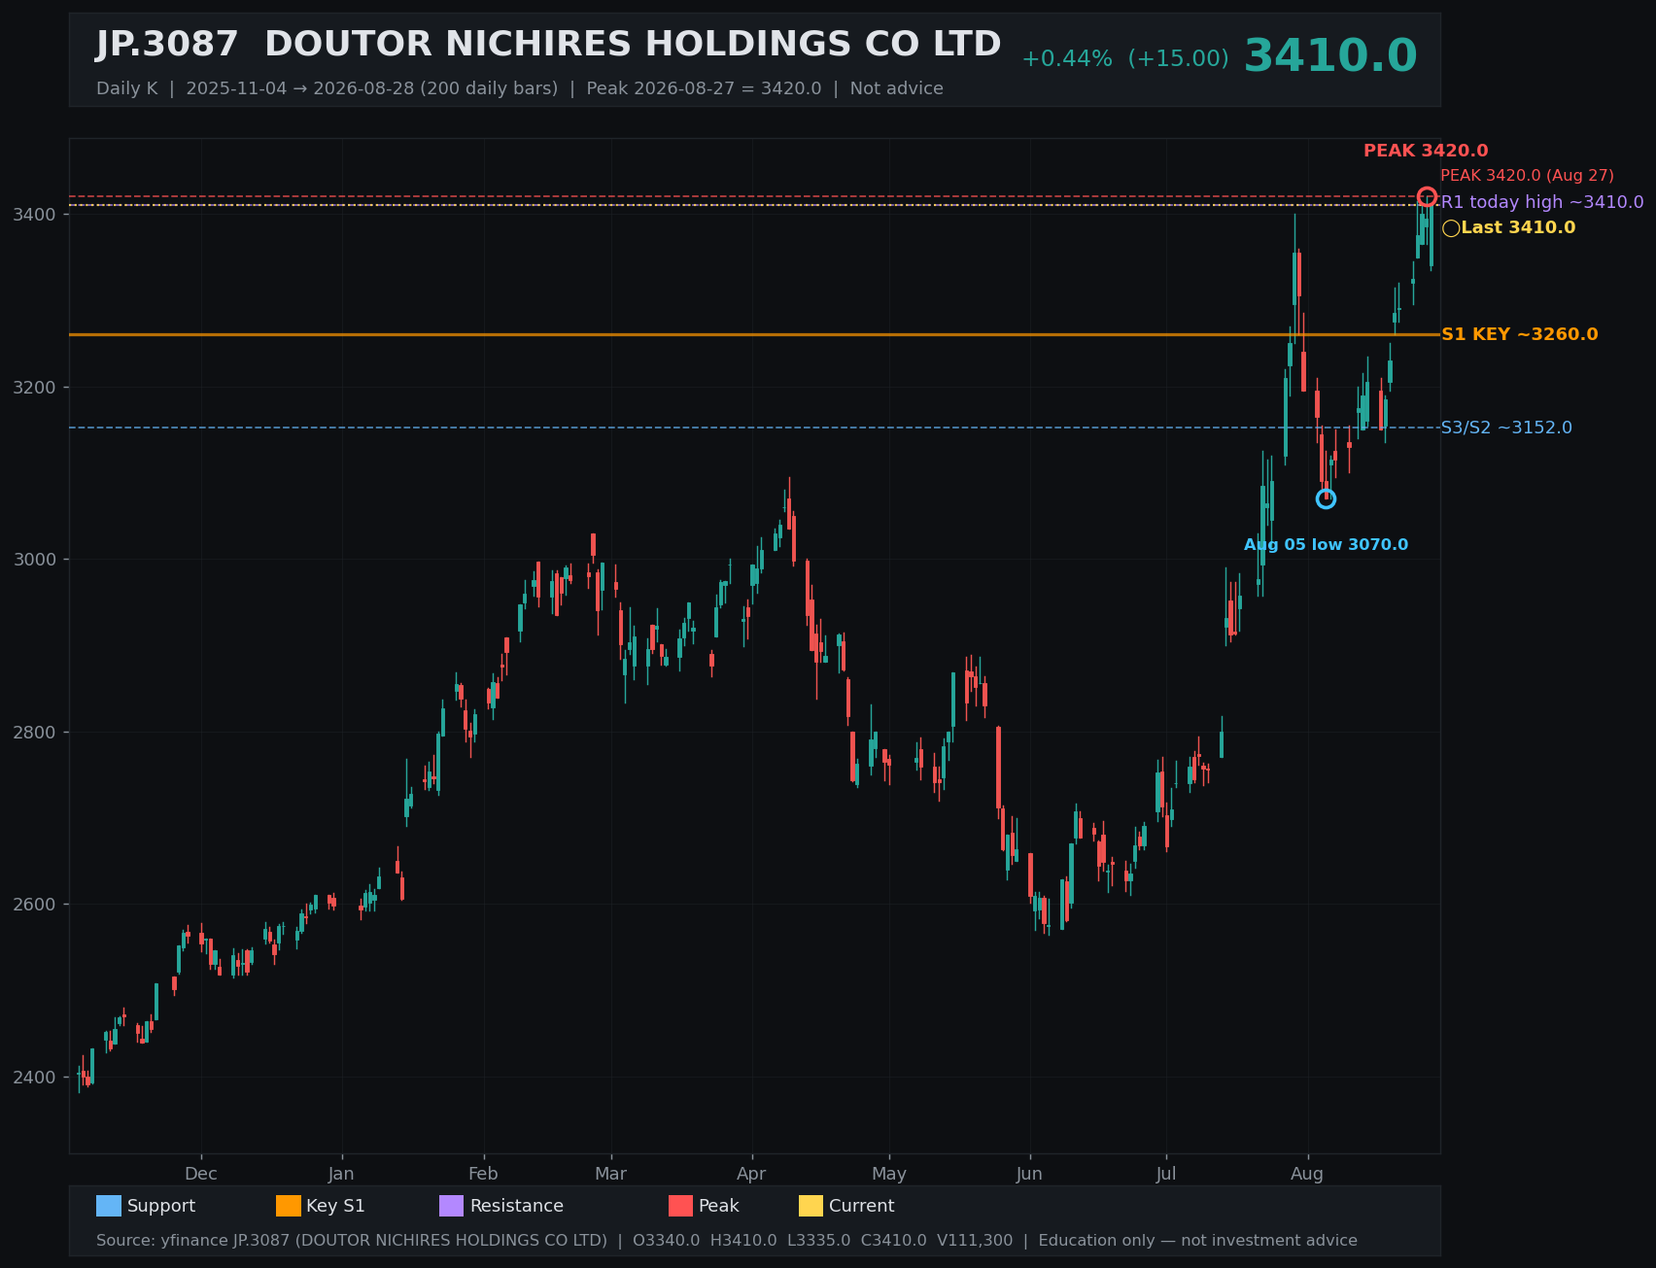Click the Mar x-axis label
This screenshot has height=1268, width=1656.
click(611, 1174)
